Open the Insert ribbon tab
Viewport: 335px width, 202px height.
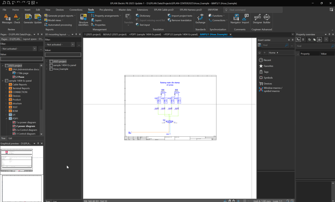pos(27,10)
